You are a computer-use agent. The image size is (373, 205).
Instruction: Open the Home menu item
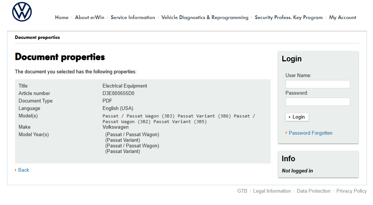click(x=61, y=18)
